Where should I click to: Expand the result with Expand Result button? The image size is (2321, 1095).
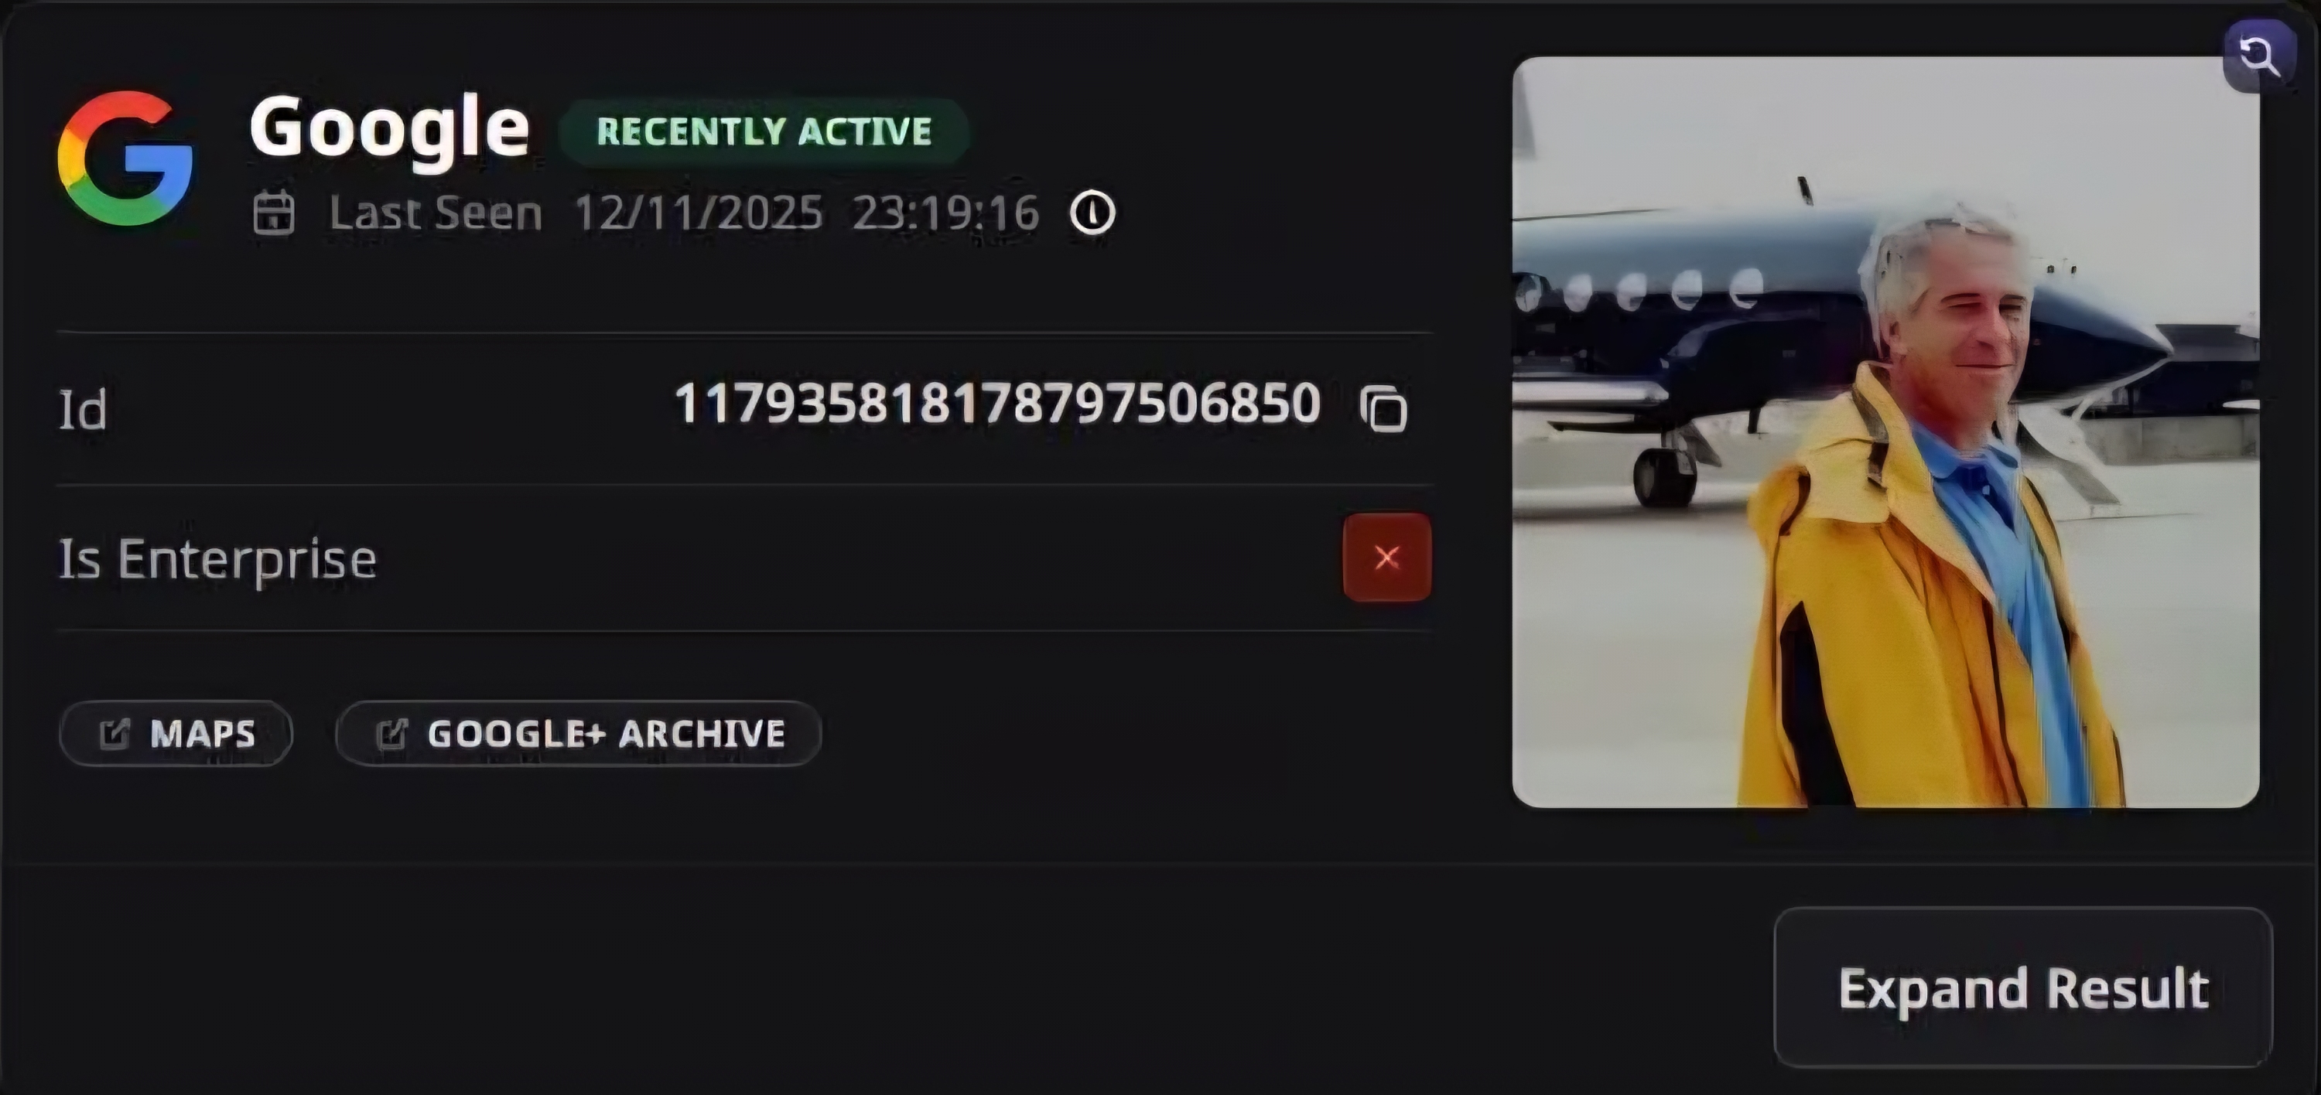click(x=2023, y=988)
